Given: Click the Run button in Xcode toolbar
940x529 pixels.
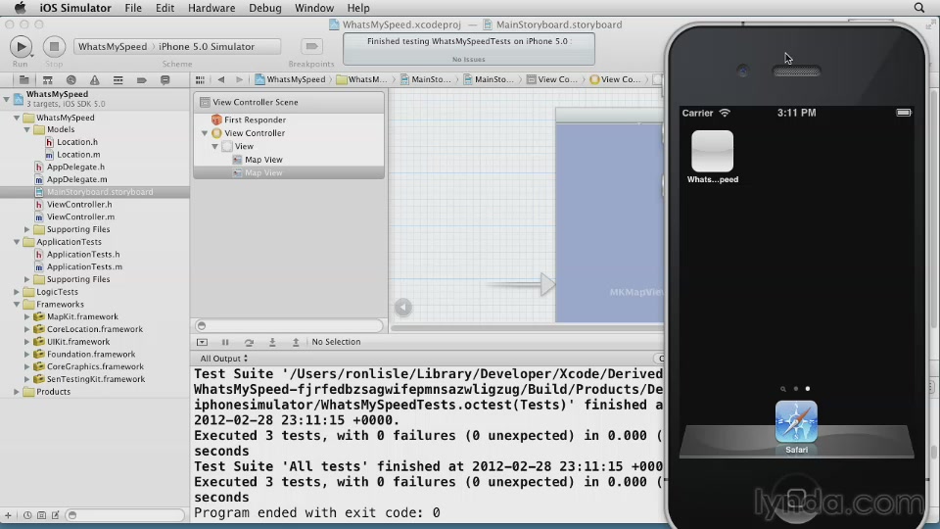Looking at the screenshot, I should click(21, 47).
